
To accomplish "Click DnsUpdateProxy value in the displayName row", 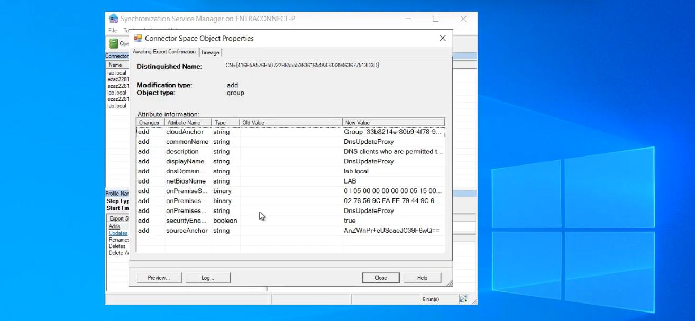I will coord(369,161).
